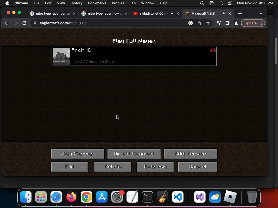This screenshot has width=278, height=208.
Task: Share this page icon
Action: point(199,23)
